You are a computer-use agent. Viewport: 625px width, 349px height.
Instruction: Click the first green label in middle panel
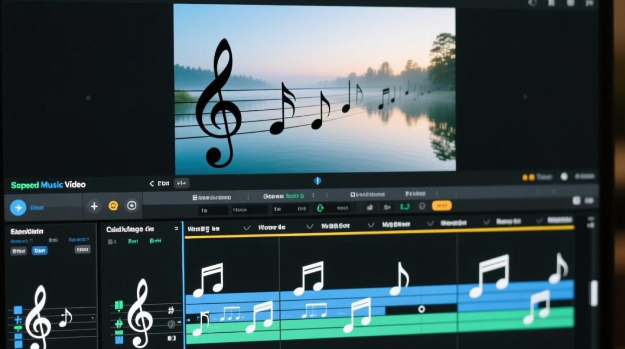[133, 242]
